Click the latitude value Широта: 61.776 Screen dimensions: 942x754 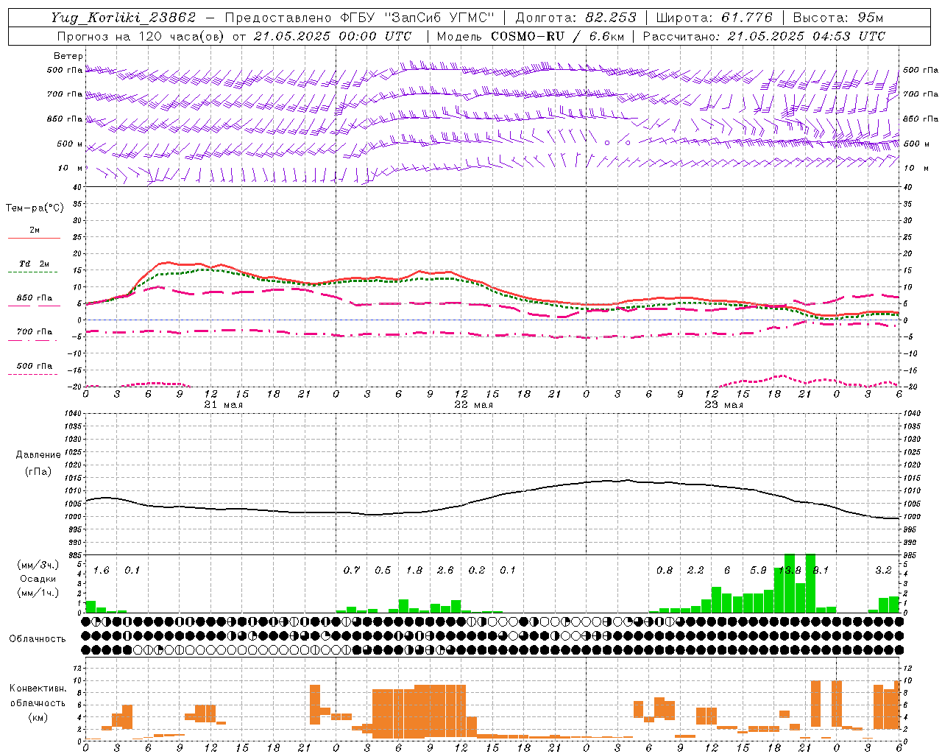(x=714, y=18)
